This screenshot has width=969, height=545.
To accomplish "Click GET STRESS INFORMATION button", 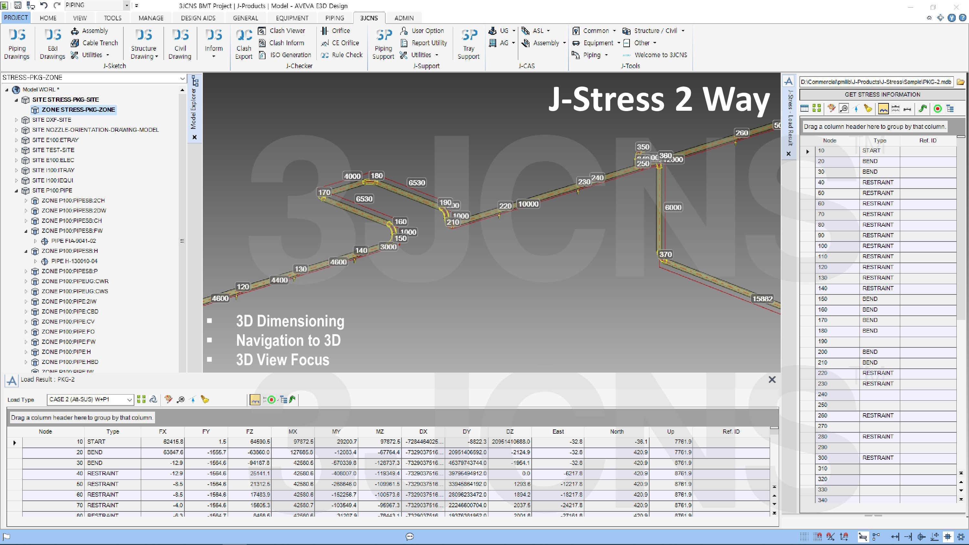I will 882,94.
